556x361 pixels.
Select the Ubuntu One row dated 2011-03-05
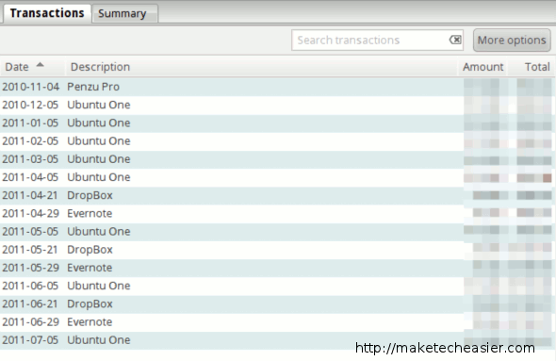[x=278, y=159]
